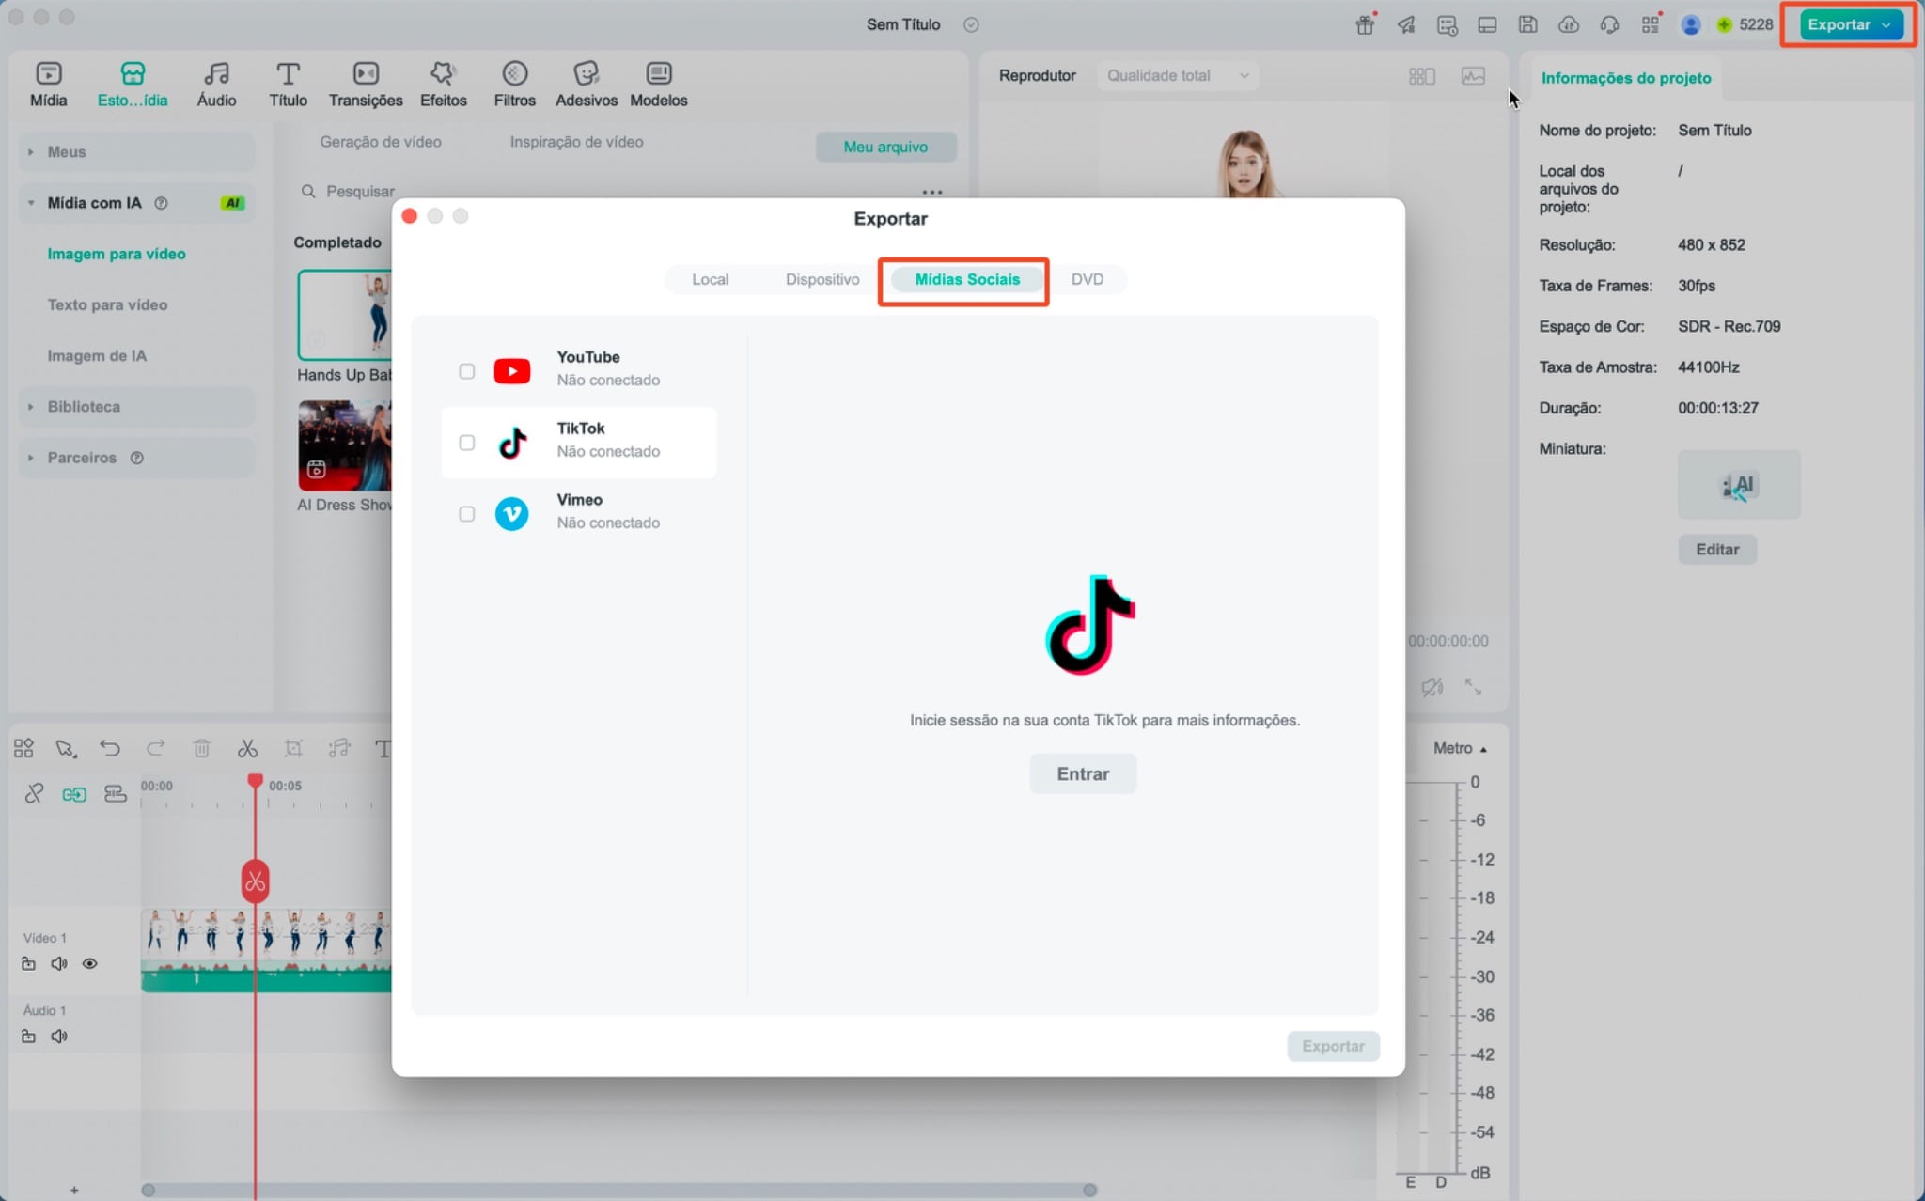Click the grid layout icon in player

coord(1421,75)
